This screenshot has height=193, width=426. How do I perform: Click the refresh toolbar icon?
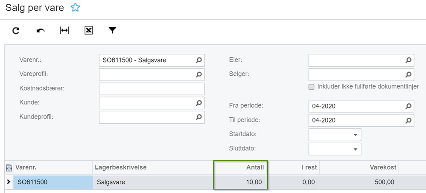click(x=16, y=31)
